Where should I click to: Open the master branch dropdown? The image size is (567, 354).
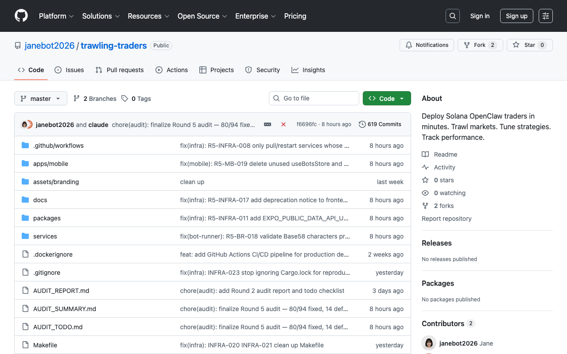point(41,98)
